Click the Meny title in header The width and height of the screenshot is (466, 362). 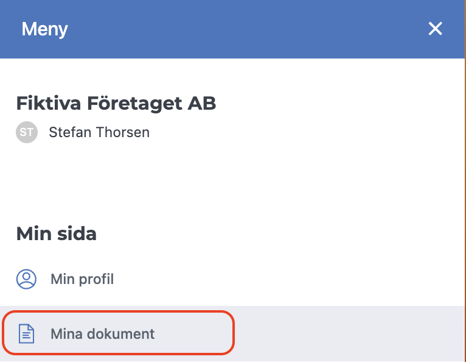(44, 29)
